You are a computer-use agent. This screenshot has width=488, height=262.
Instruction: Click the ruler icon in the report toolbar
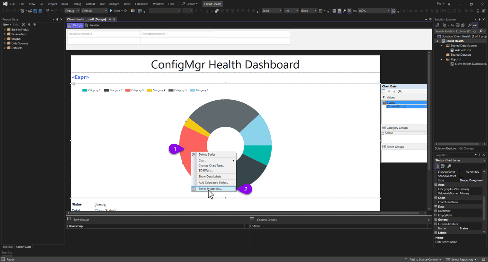pyautogui.click(x=355, y=11)
